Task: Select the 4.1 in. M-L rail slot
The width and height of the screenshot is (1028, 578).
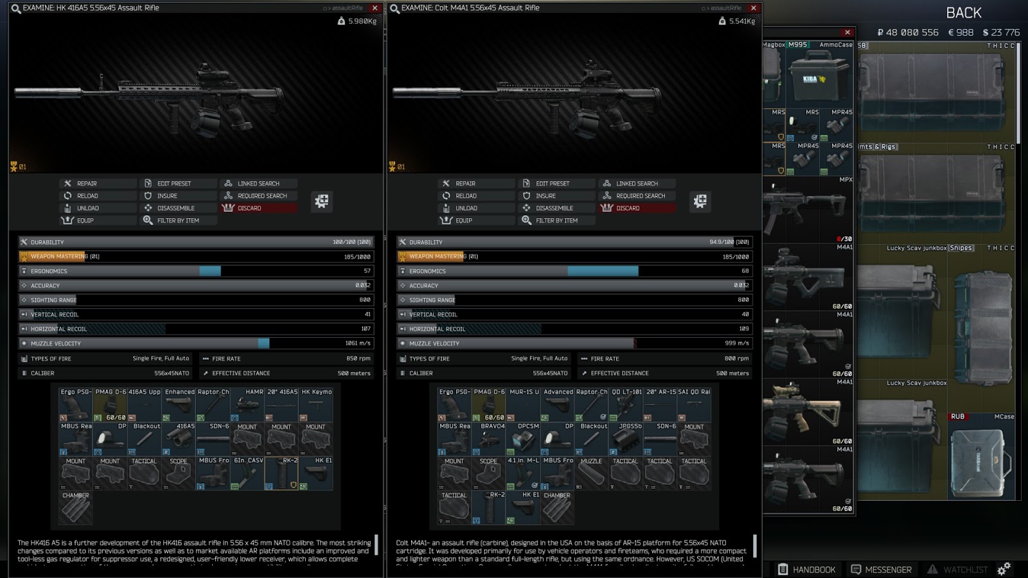Action: pos(523,473)
